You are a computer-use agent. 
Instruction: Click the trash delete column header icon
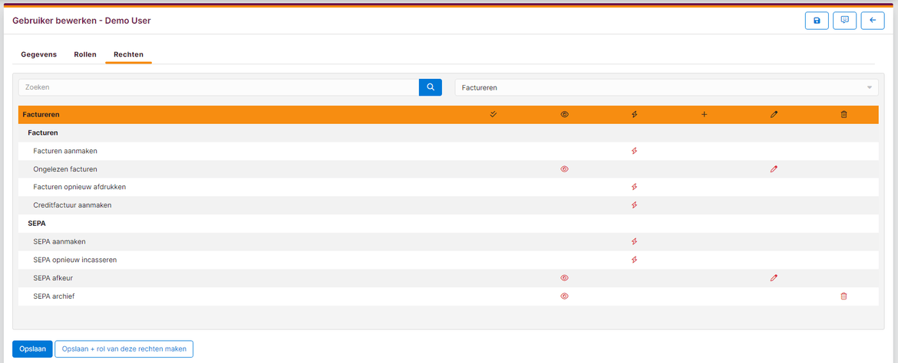click(x=844, y=114)
